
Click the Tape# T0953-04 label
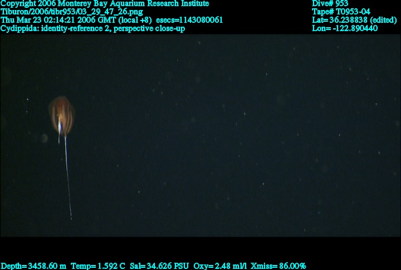[x=341, y=12]
